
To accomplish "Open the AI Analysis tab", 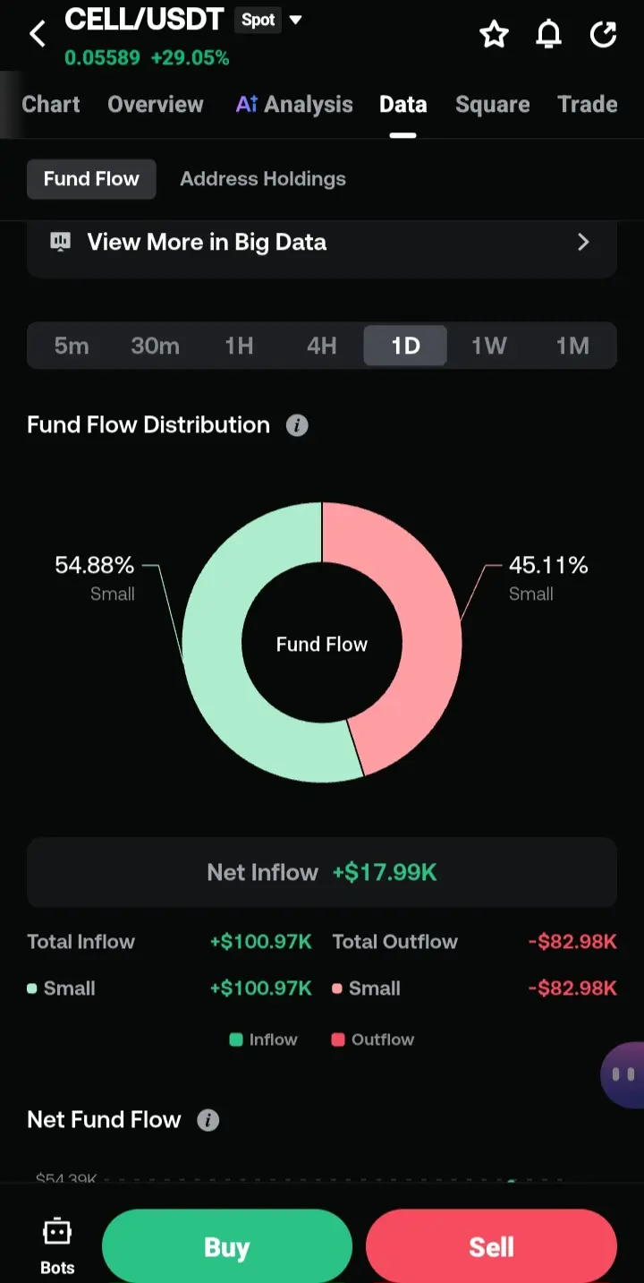I will click(294, 105).
